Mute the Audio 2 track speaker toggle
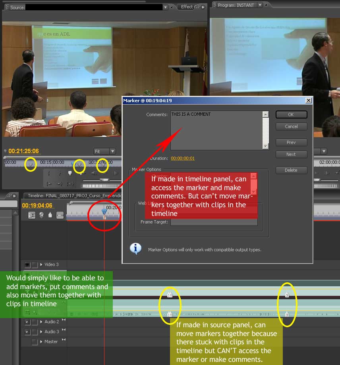 (x=27, y=322)
